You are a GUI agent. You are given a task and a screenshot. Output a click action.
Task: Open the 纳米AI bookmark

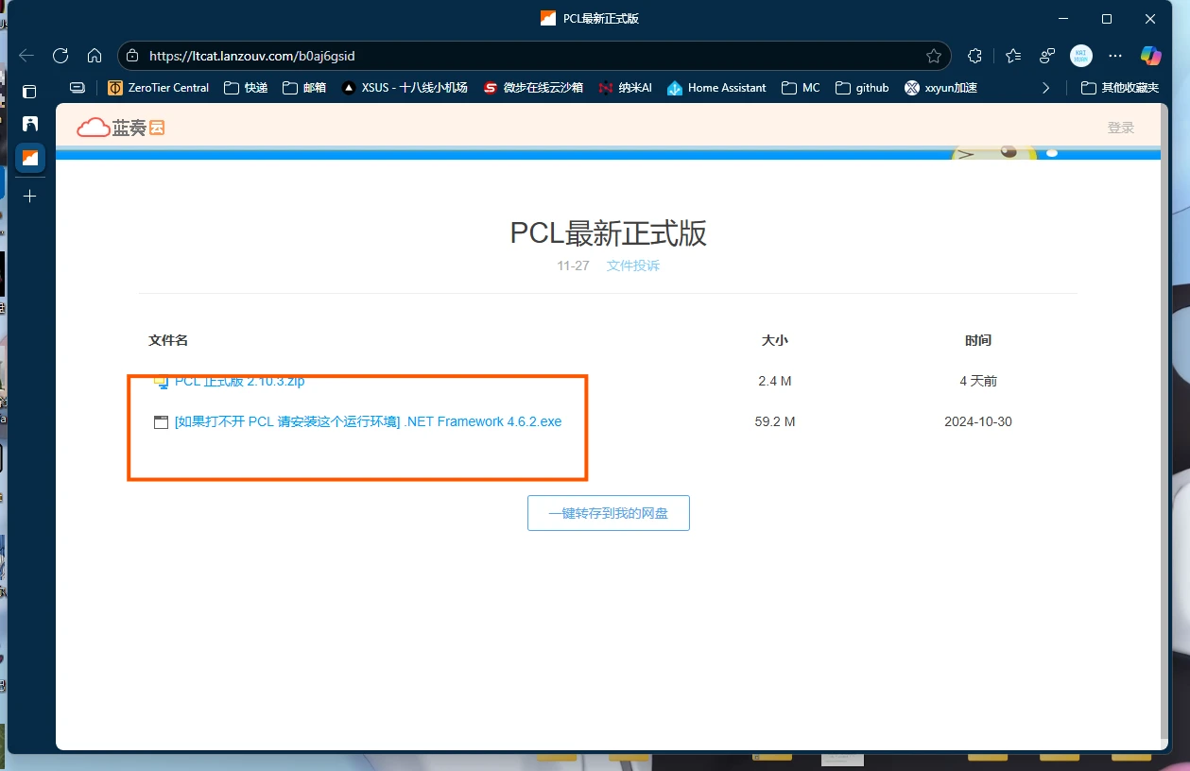625,88
